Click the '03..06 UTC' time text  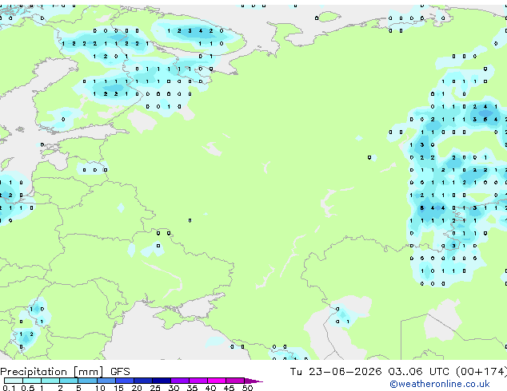[x=419, y=372]
